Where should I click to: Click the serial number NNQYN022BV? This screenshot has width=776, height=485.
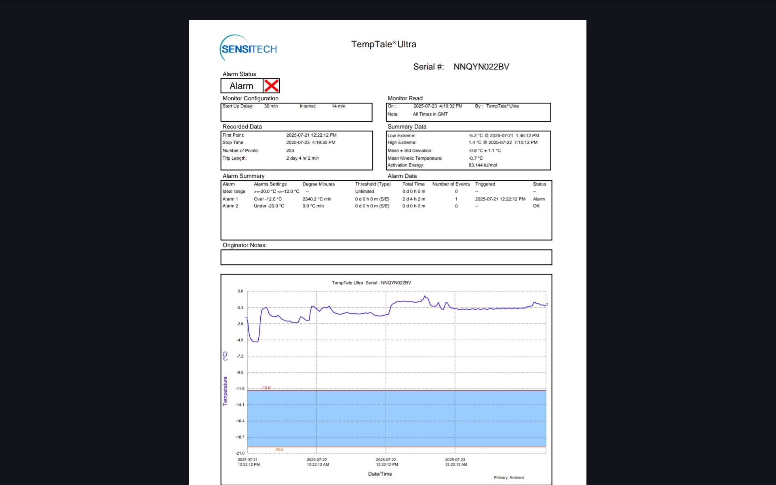[x=481, y=67]
